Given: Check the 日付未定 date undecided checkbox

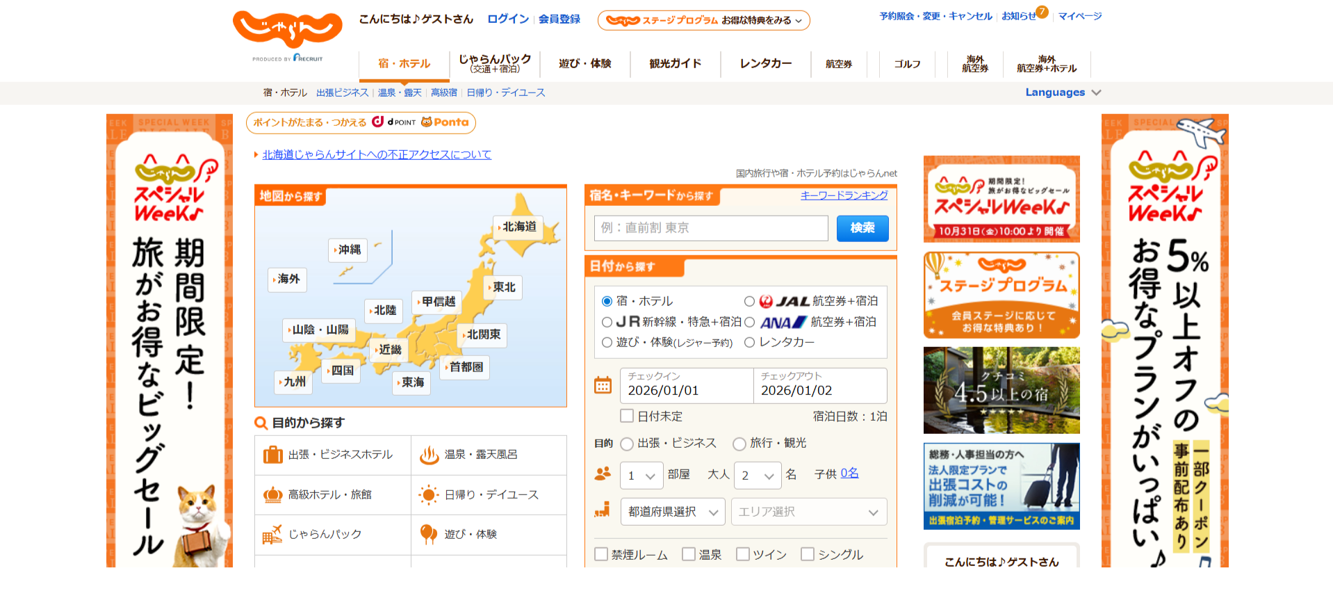Looking at the screenshot, I should 627,416.
